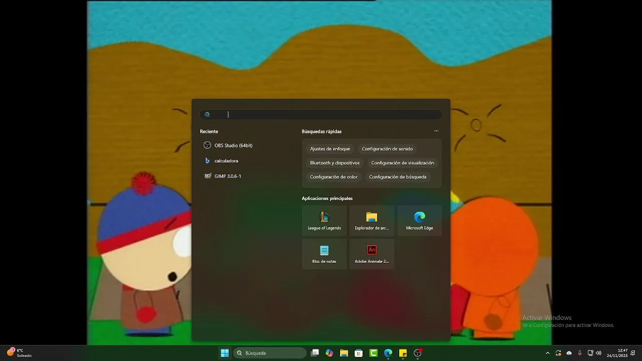
Task: Open Camtasia taskbar icon
Action: coord(373,353)
